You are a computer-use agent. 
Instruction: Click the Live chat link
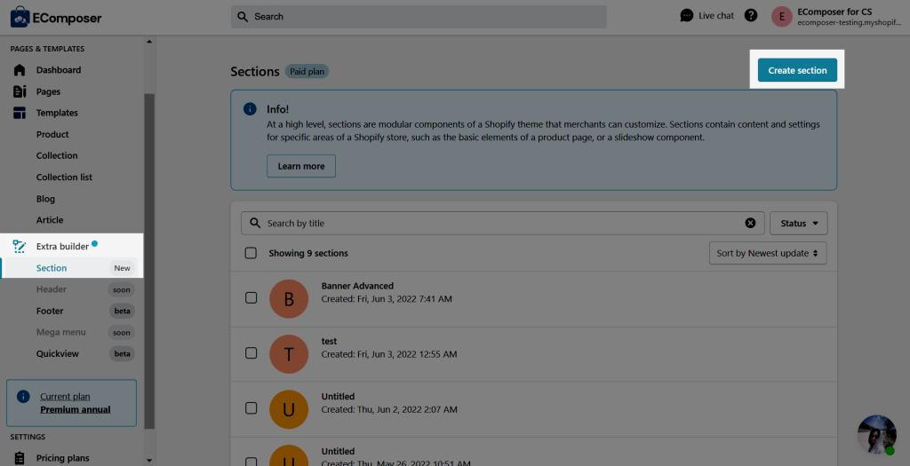716,16
